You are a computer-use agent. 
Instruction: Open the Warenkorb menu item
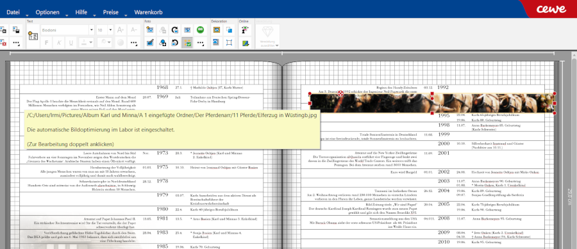(148, 12)
